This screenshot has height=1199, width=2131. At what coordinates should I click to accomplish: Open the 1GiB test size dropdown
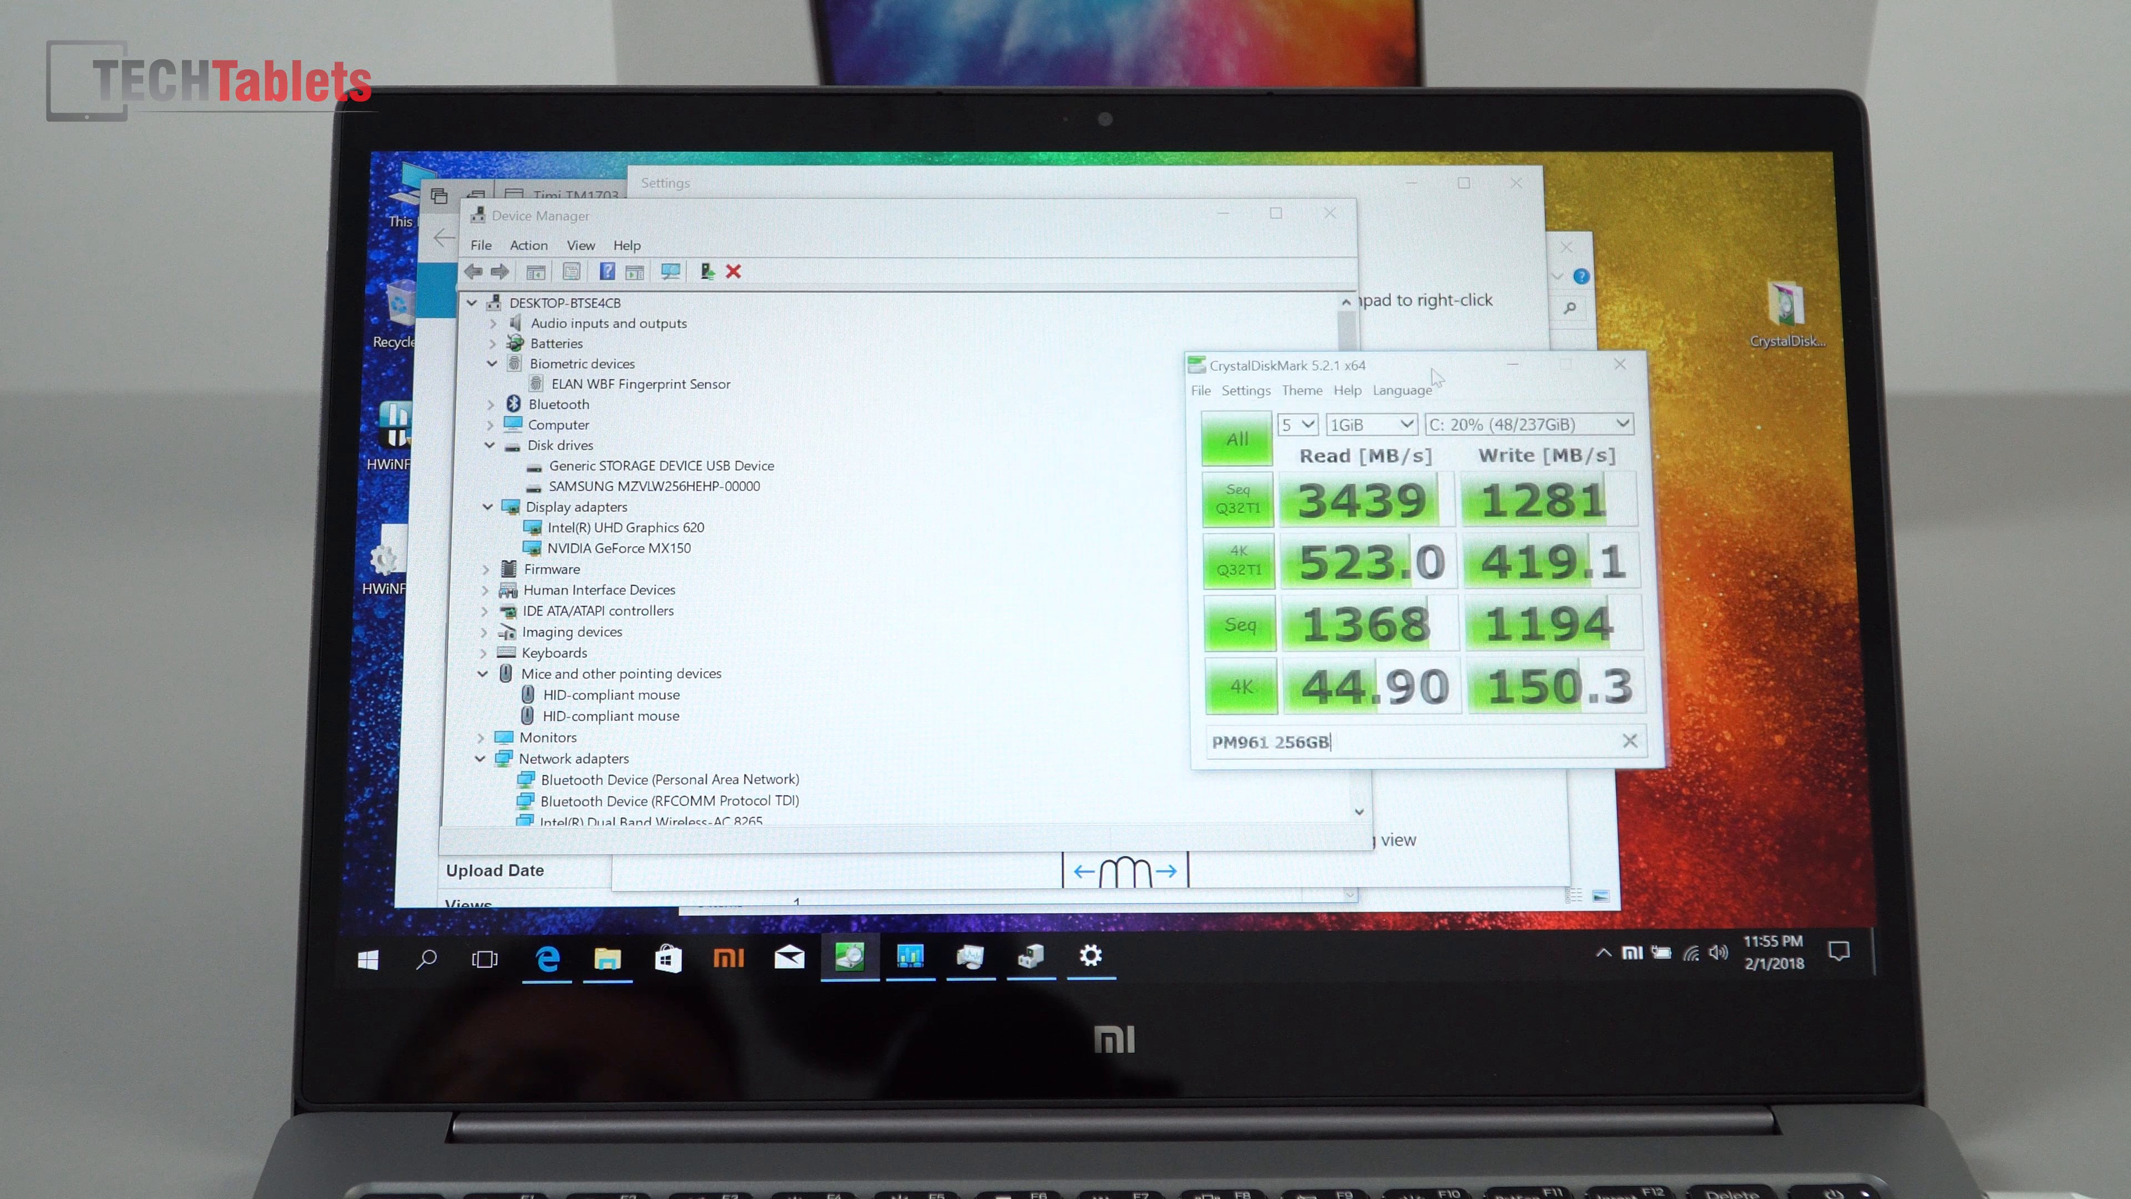click(x=1371, y=425)
